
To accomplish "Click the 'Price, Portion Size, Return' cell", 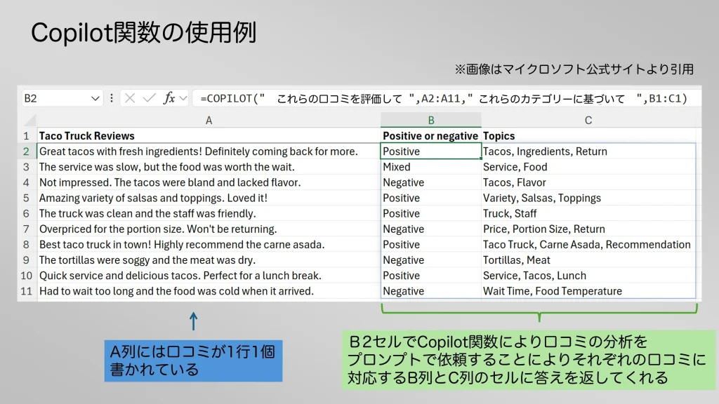I will coord(588,229).
